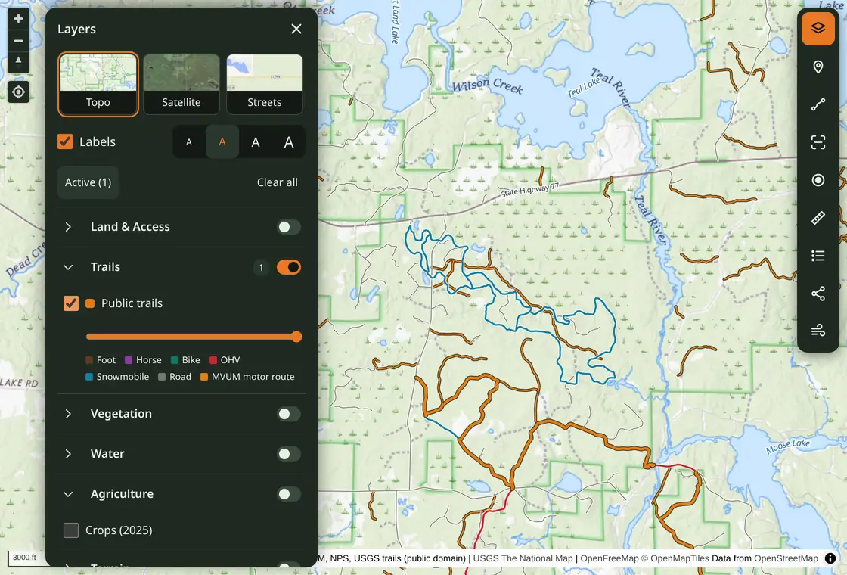Select the route drawing tool
This screenshot has height=575, width=847.
click(818, 104)
